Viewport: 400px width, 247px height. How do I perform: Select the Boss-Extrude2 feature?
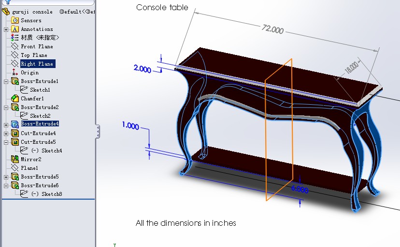40,107
